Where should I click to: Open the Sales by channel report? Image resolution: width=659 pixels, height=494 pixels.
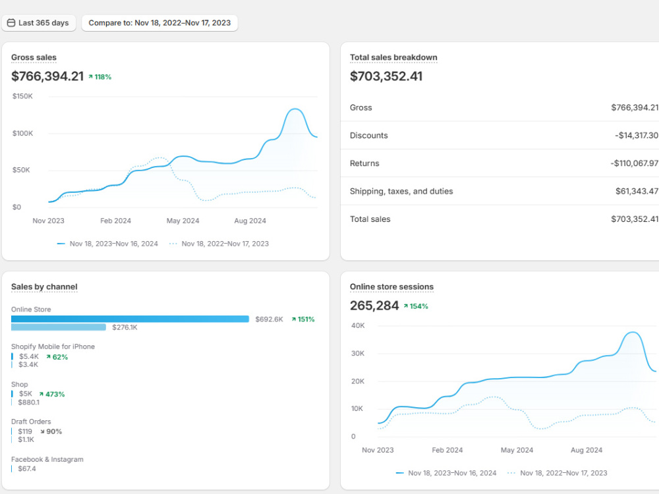(44, 287)
